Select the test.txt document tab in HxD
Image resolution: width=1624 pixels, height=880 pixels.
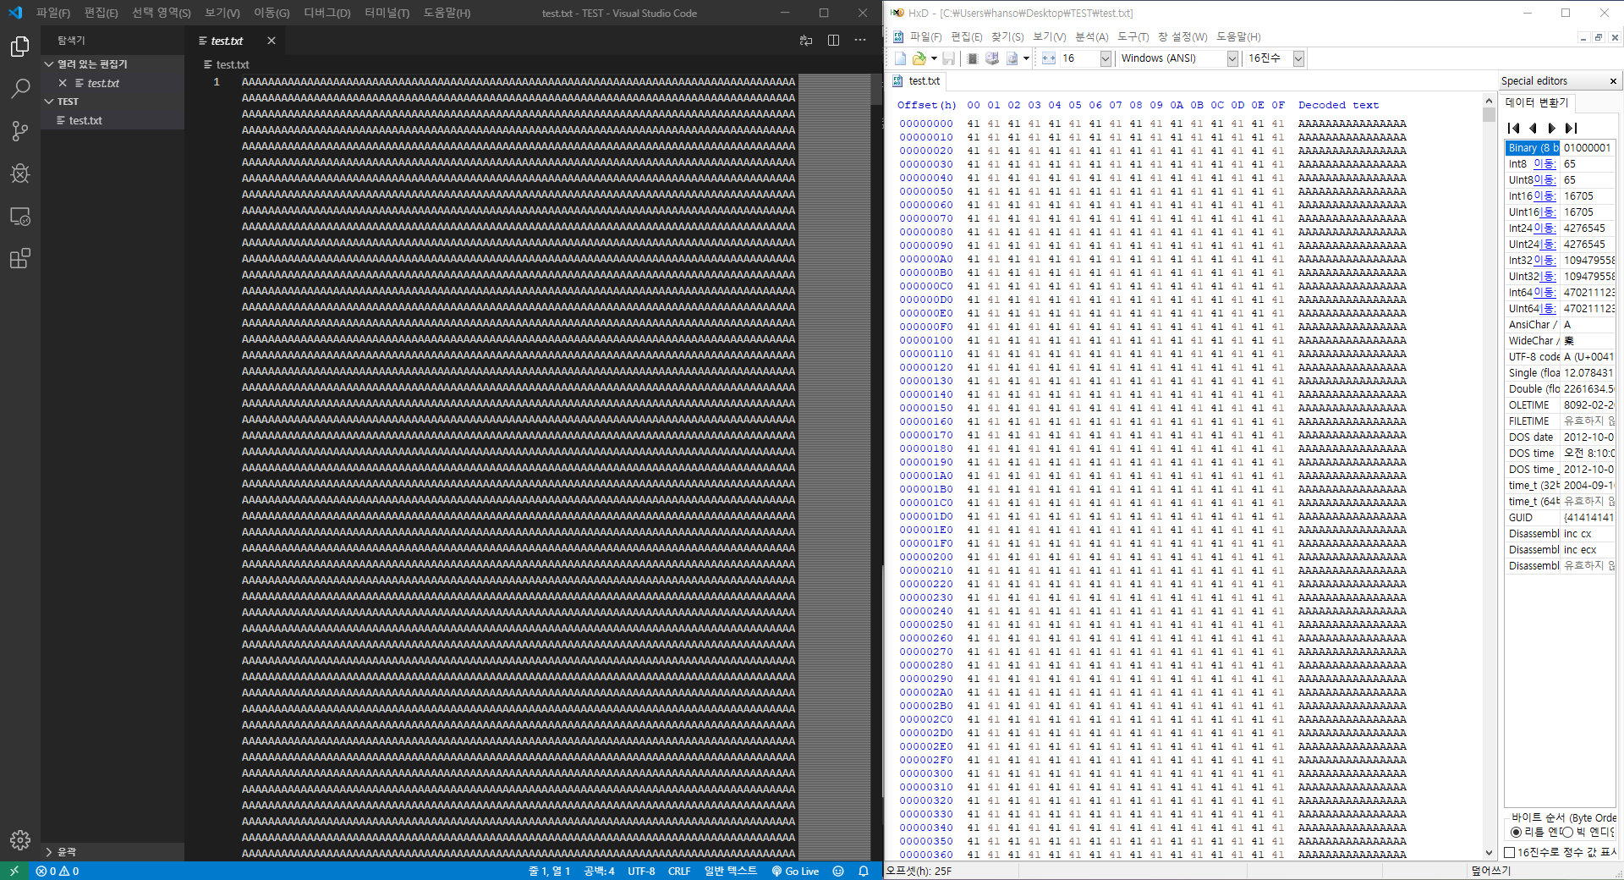pos(917,81)
